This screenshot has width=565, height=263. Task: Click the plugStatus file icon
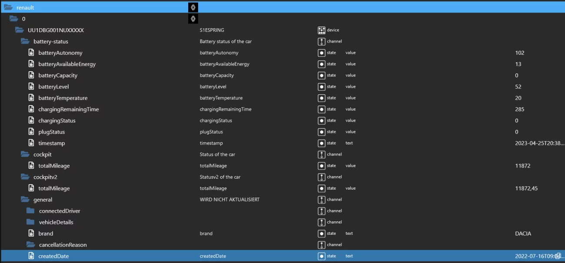[x=31, y=132]
